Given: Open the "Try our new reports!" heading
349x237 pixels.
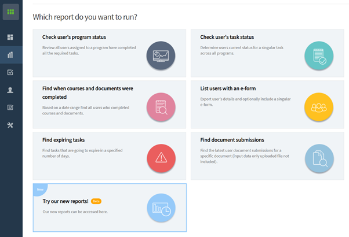Looking at the screenshot, I should [x=66, y=201].
